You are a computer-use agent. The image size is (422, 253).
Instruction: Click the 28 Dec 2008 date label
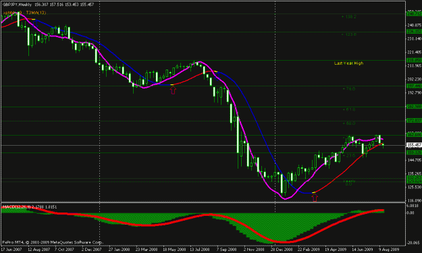coord(282,250)
